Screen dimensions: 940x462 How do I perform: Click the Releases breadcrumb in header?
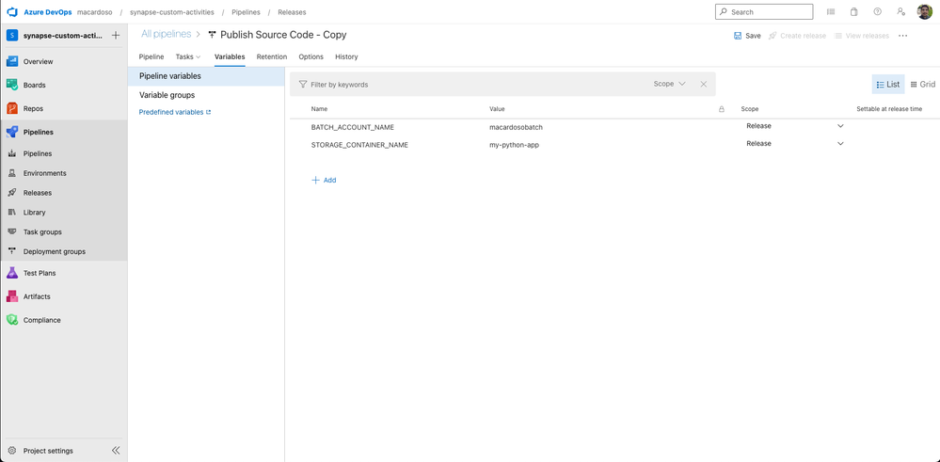coord(292,12)
